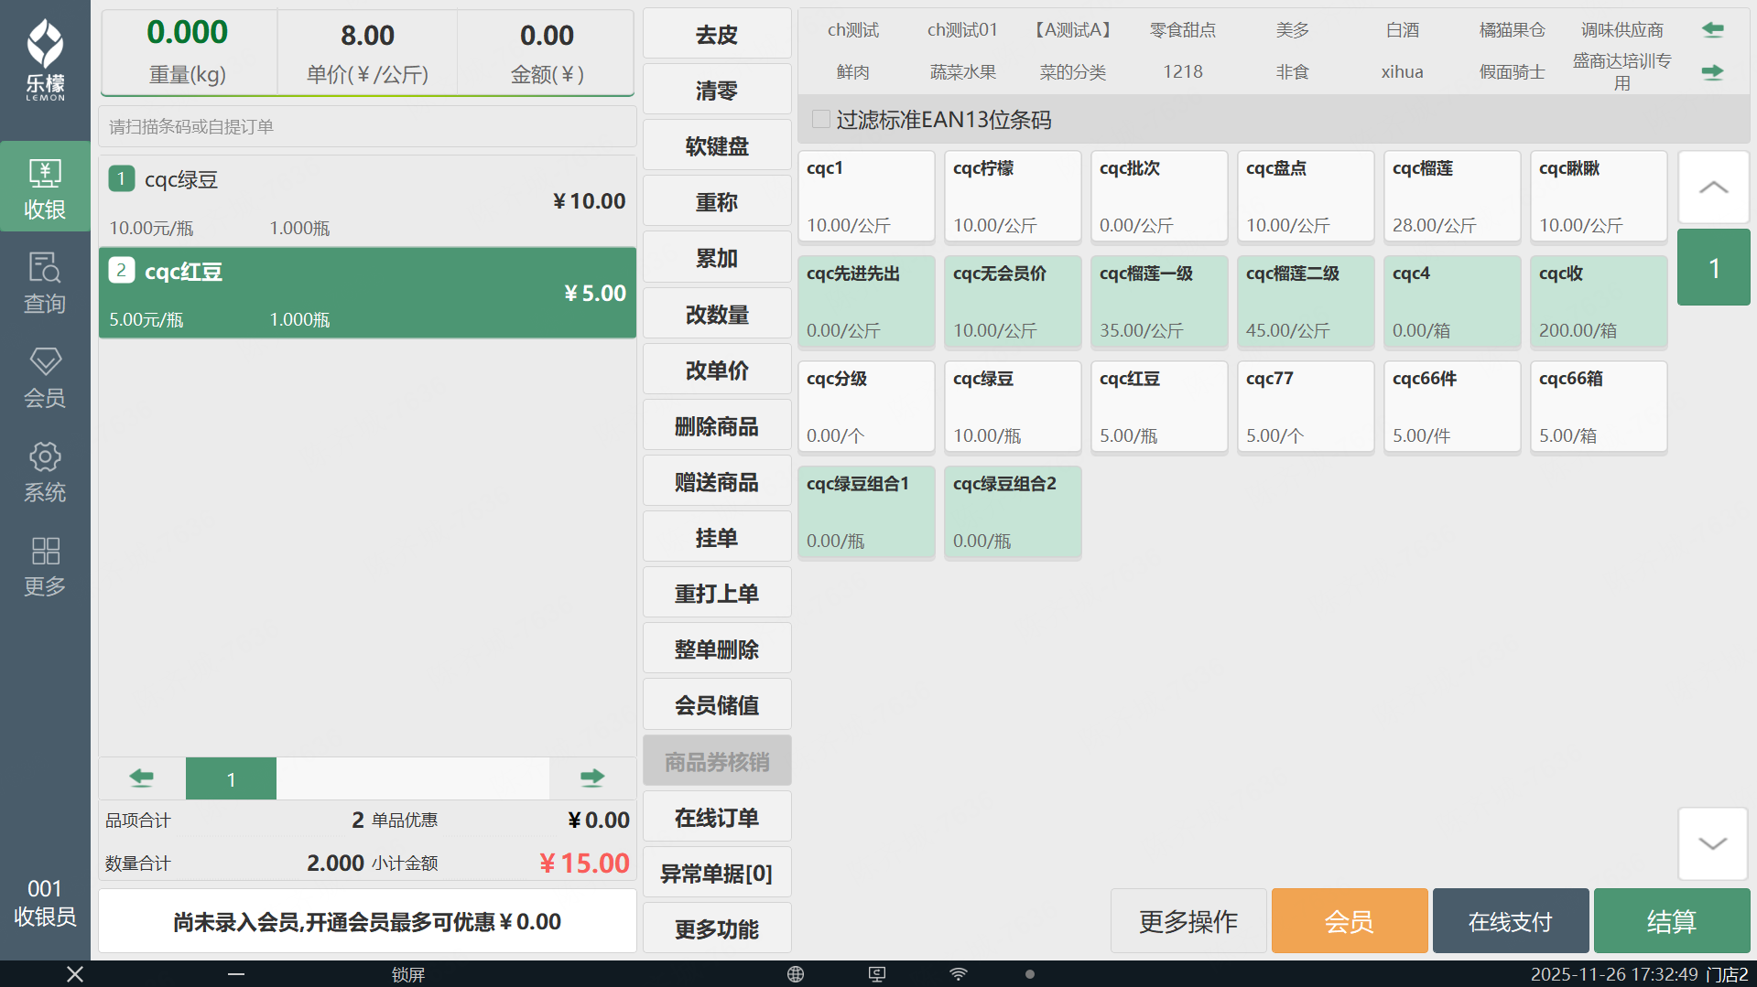
Task: Add product cqc榴莲一级 to cart
Action: click(1159, 302)
